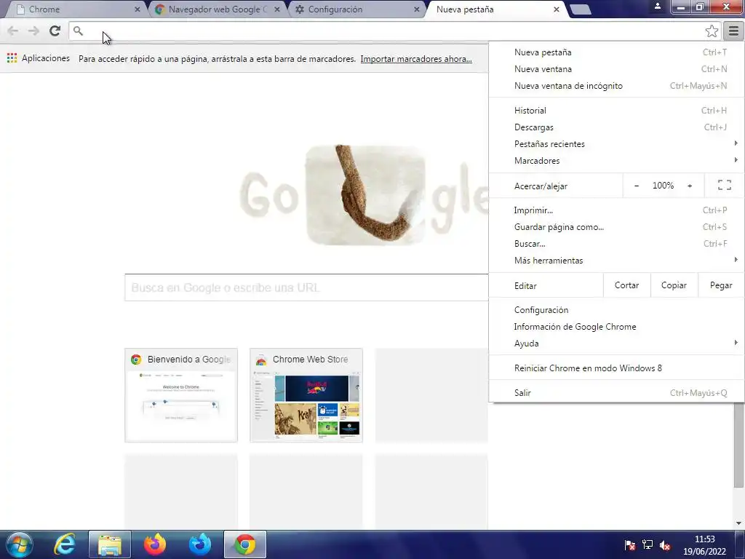
Task: Close the Navegador web Google tab
Action: pyautogui.click(x=277, y=9)
